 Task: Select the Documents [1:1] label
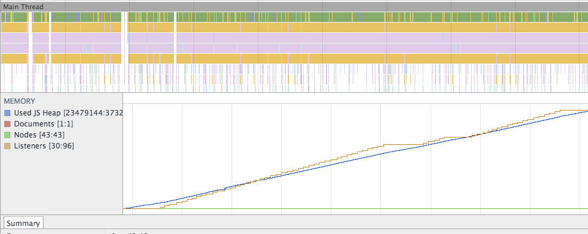(x=43, y=124)
